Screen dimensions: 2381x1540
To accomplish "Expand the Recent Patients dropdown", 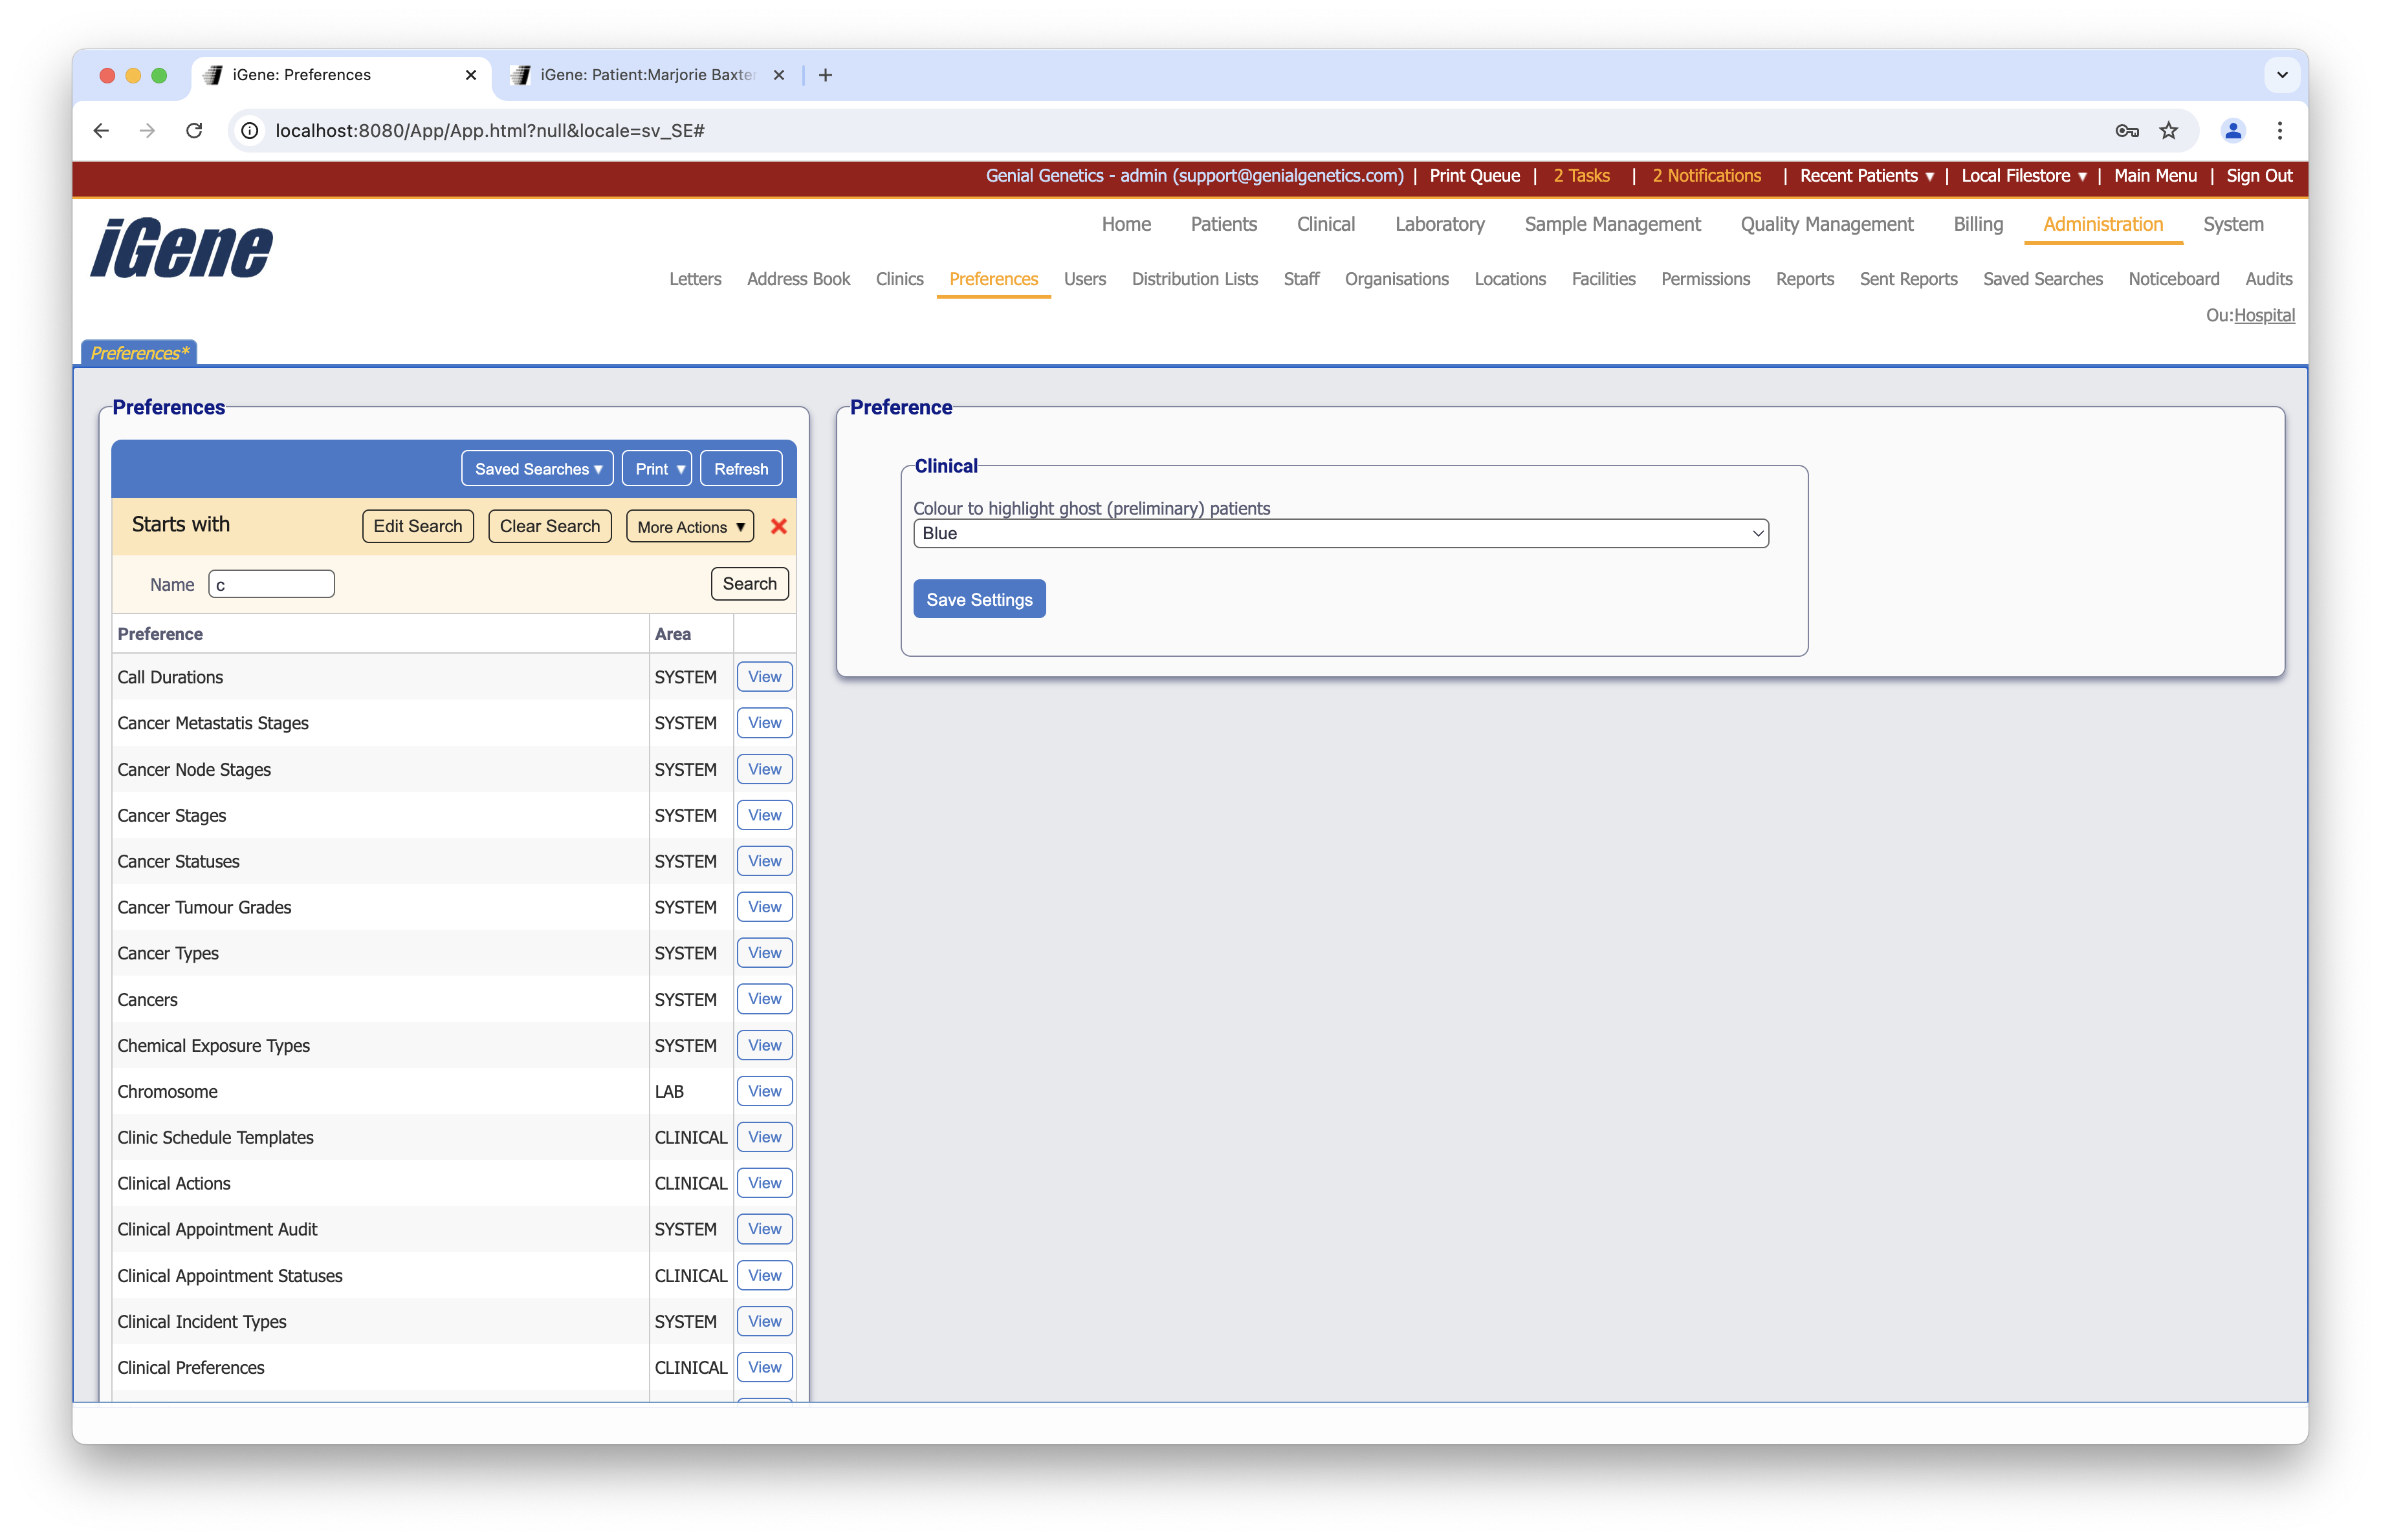I will point(1865,176).
